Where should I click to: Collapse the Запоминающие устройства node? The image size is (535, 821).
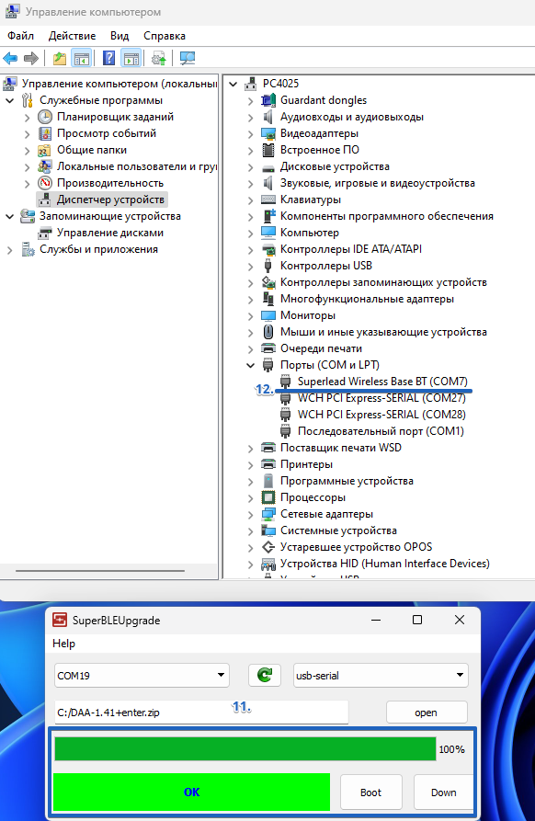pos(10,216)
